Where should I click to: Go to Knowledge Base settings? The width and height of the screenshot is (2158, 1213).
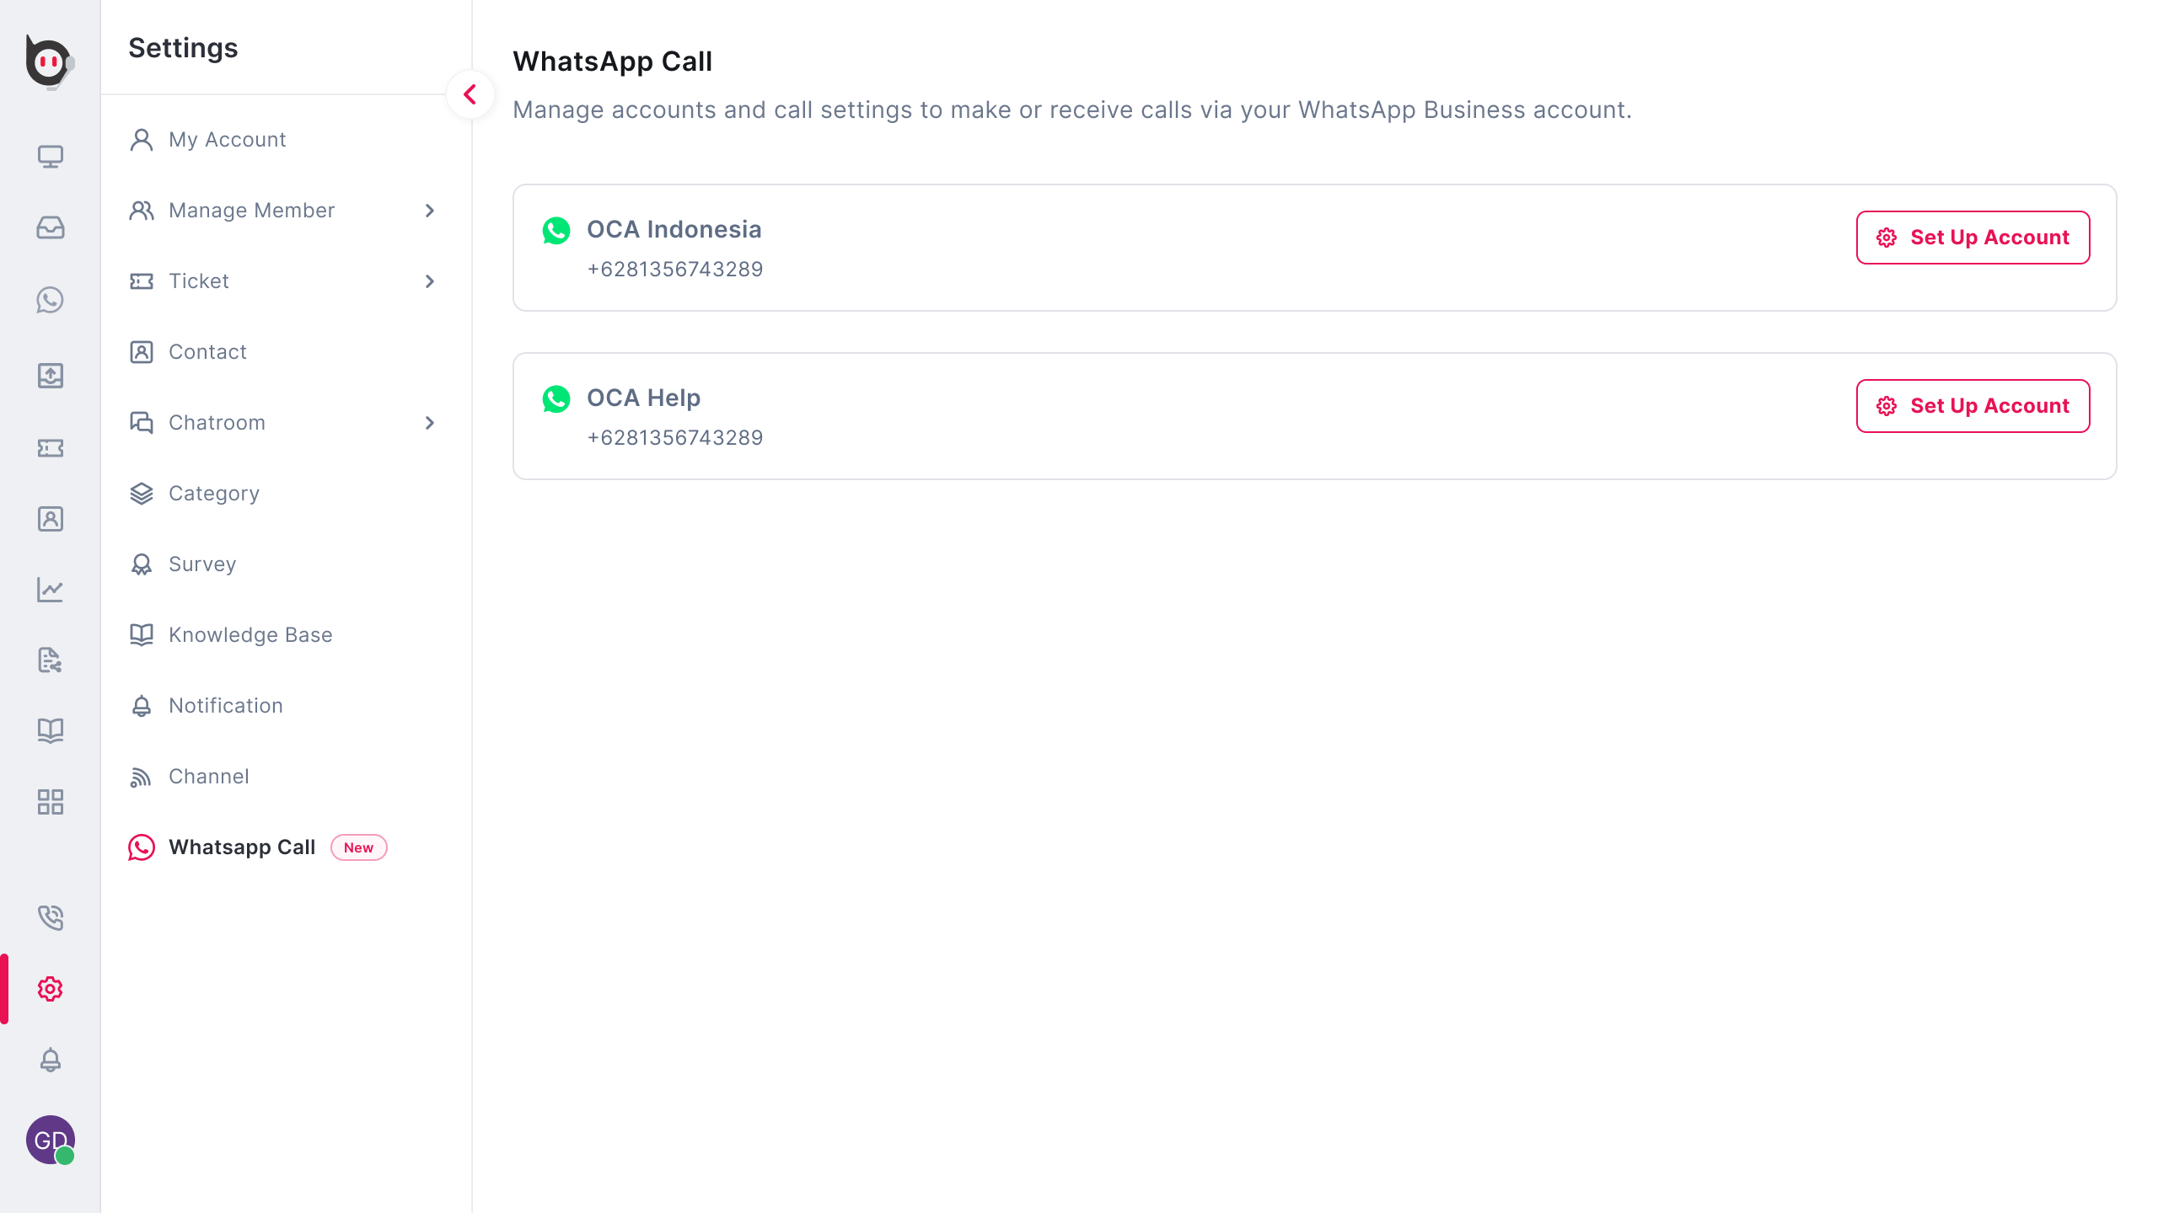pos(250,635)
